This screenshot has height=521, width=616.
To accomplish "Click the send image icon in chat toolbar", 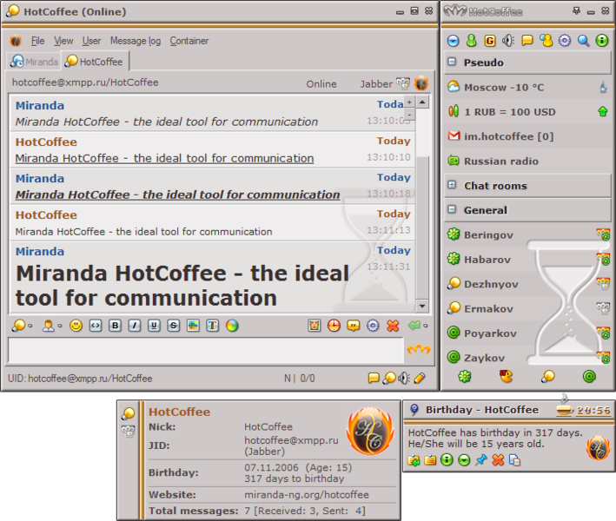I will [193, 326].
